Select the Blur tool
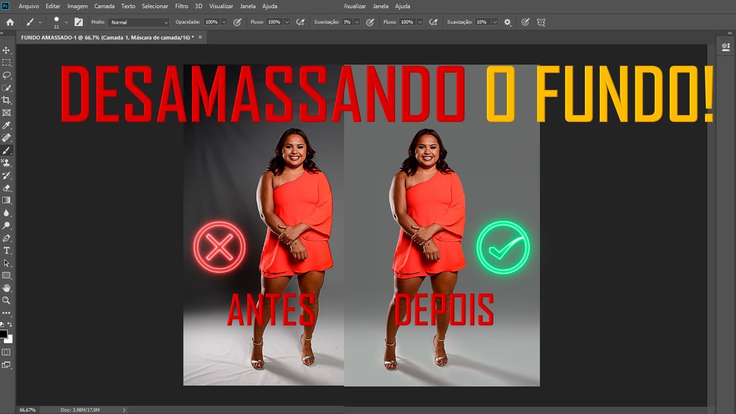The height and width of the screenshot is (414, 736). point(6,213)
